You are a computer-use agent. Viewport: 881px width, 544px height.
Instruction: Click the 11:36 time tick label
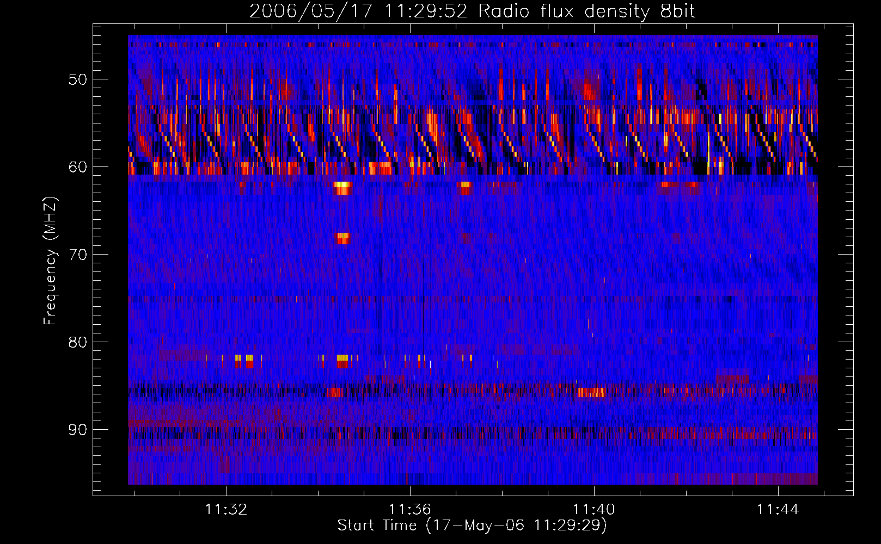[x=410, y=510]
